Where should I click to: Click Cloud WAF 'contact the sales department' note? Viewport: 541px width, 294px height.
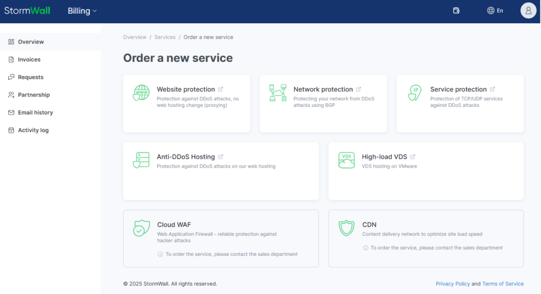point(231,254)
